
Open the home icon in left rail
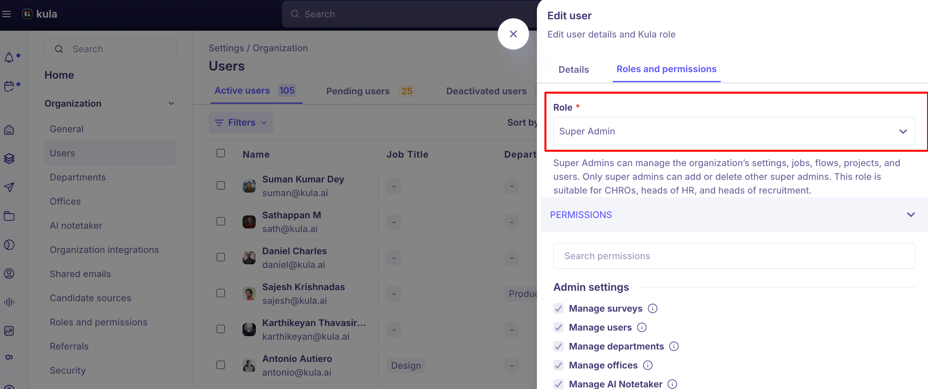coord(9,130)
